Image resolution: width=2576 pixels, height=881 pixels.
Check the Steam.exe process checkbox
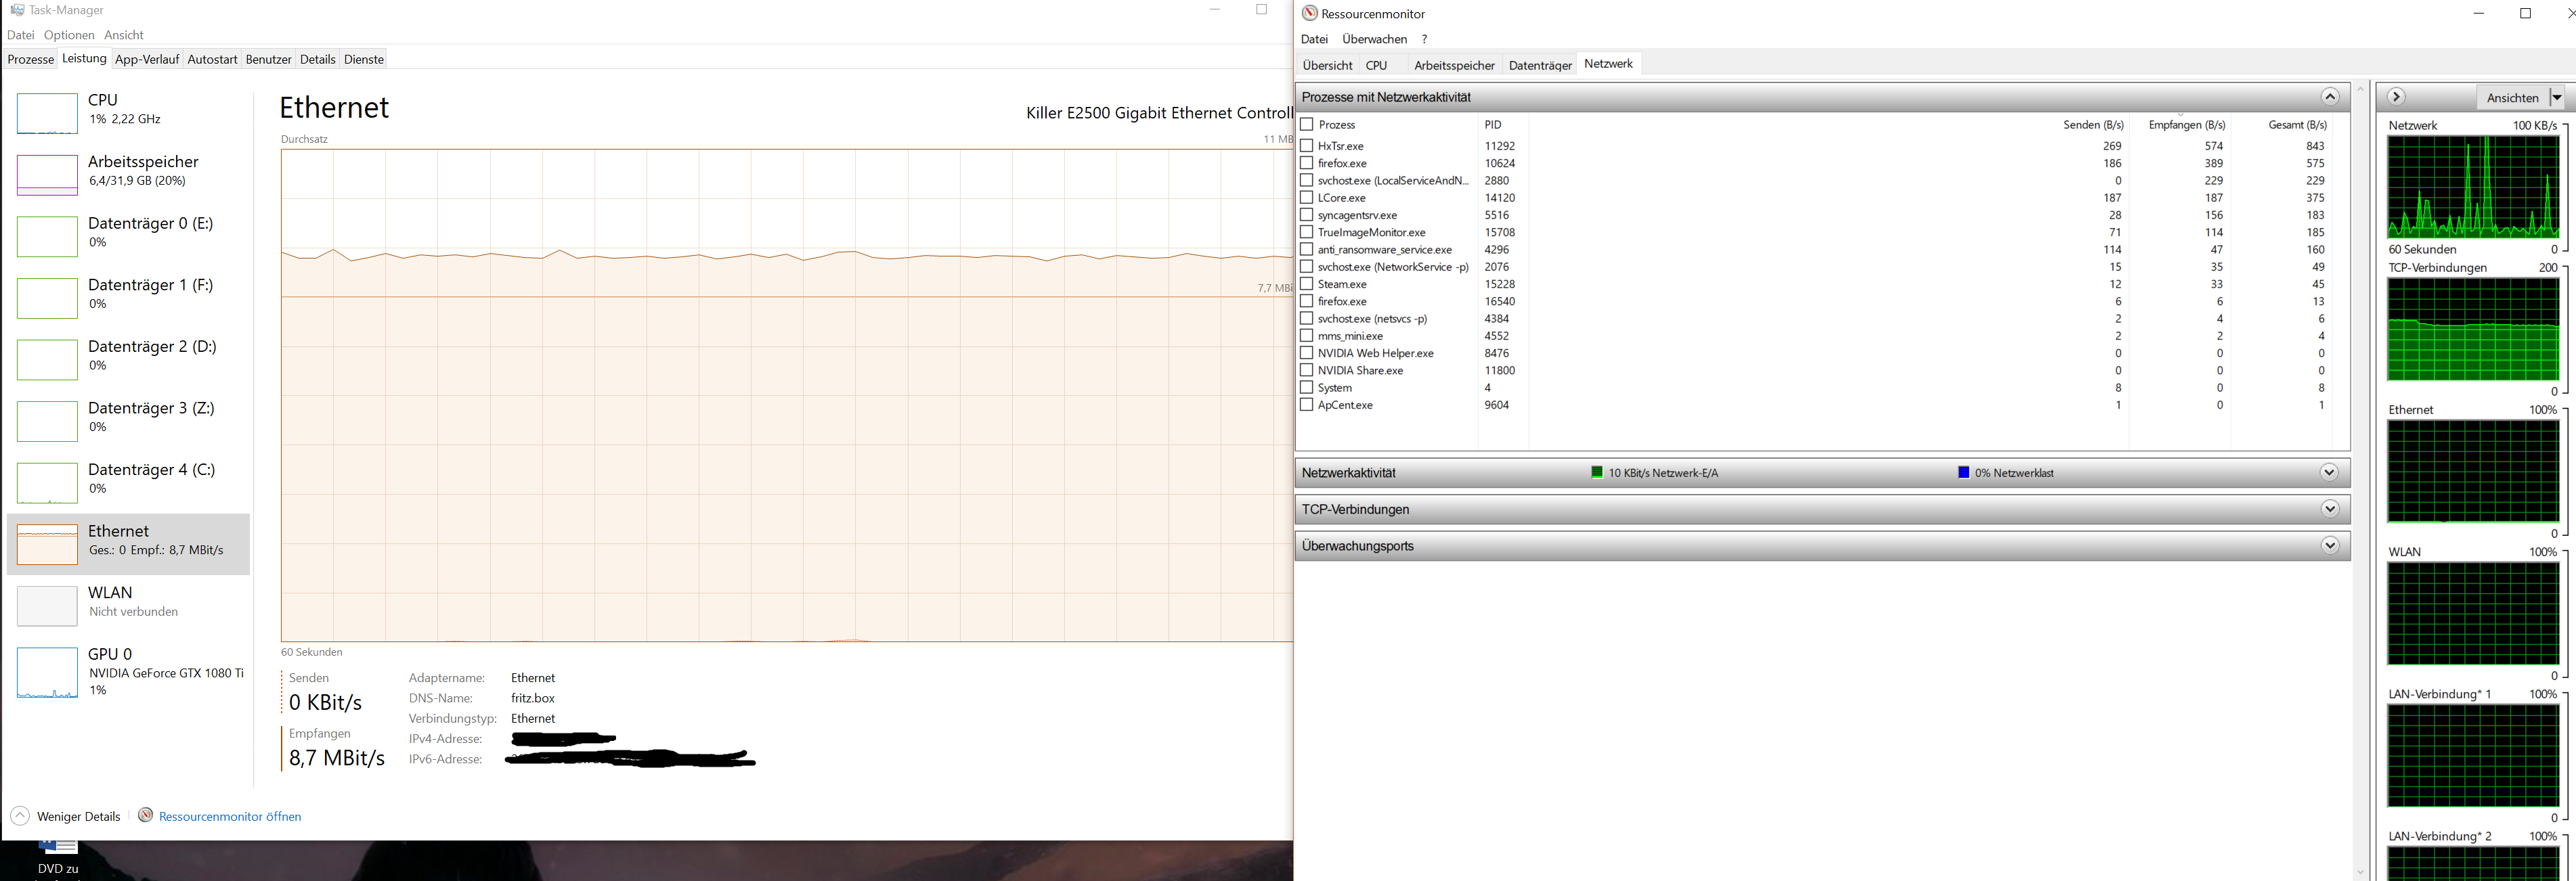click(1306, 284)
